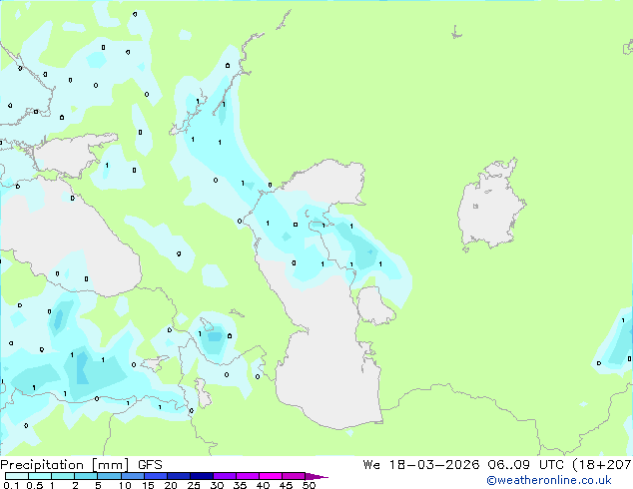Click the 0.5–1 mm legend color swatch
633x489 pixels.
pos(40,476)
